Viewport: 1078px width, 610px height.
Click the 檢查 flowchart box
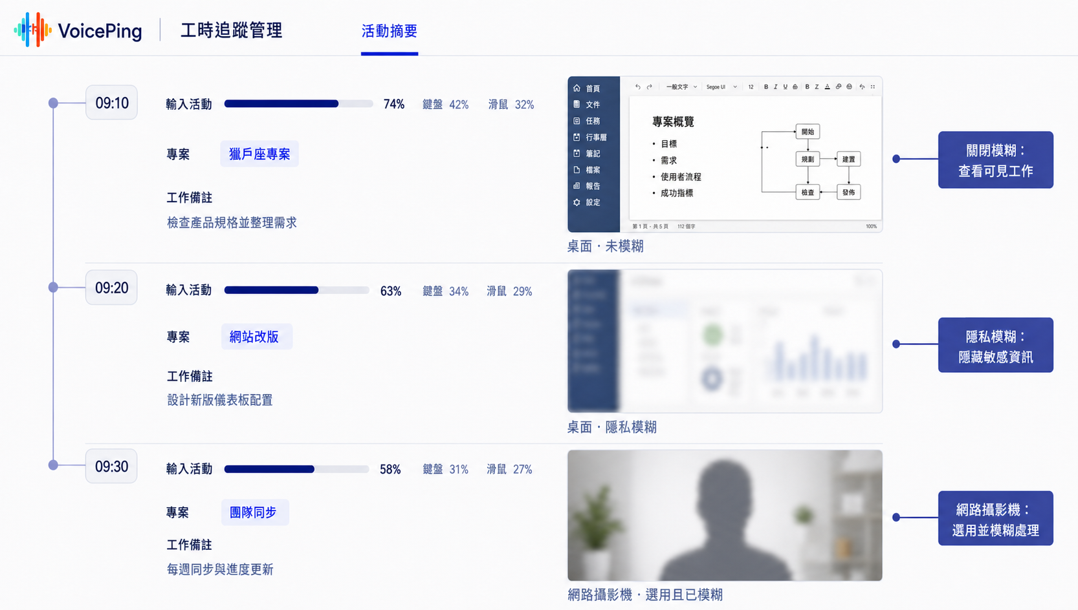808,192
